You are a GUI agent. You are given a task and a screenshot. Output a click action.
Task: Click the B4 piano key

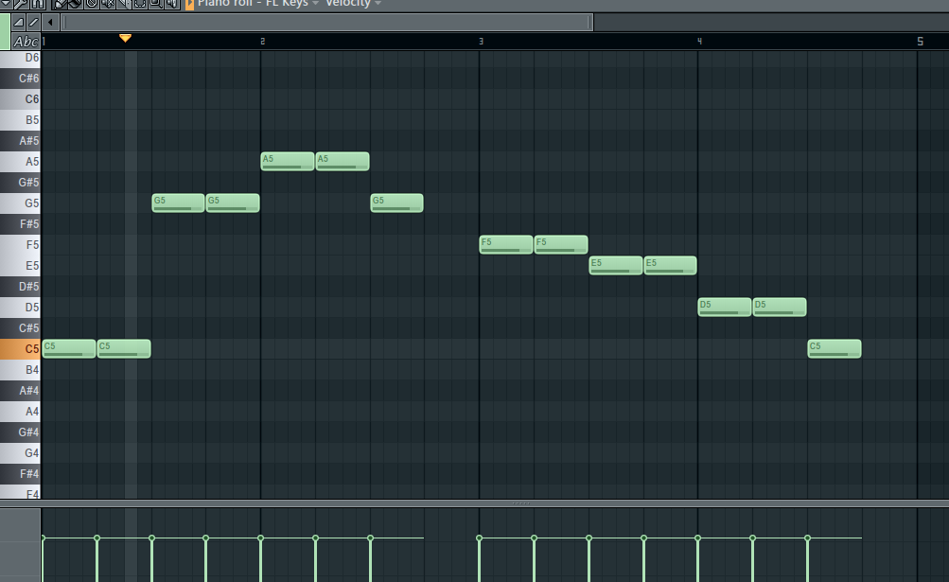(x=20, y=369)
